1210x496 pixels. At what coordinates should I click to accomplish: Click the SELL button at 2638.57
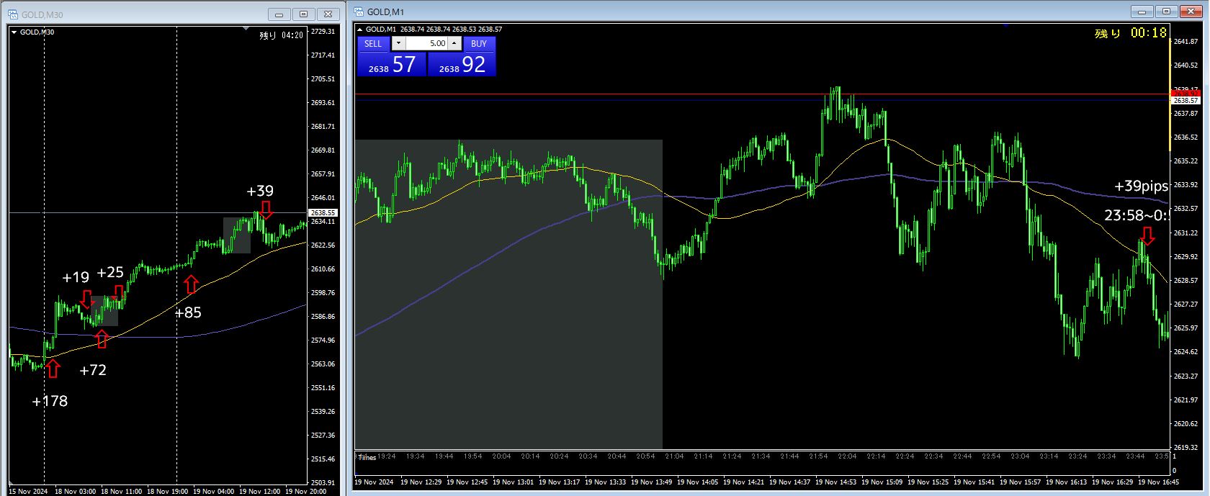coord(391,56)
